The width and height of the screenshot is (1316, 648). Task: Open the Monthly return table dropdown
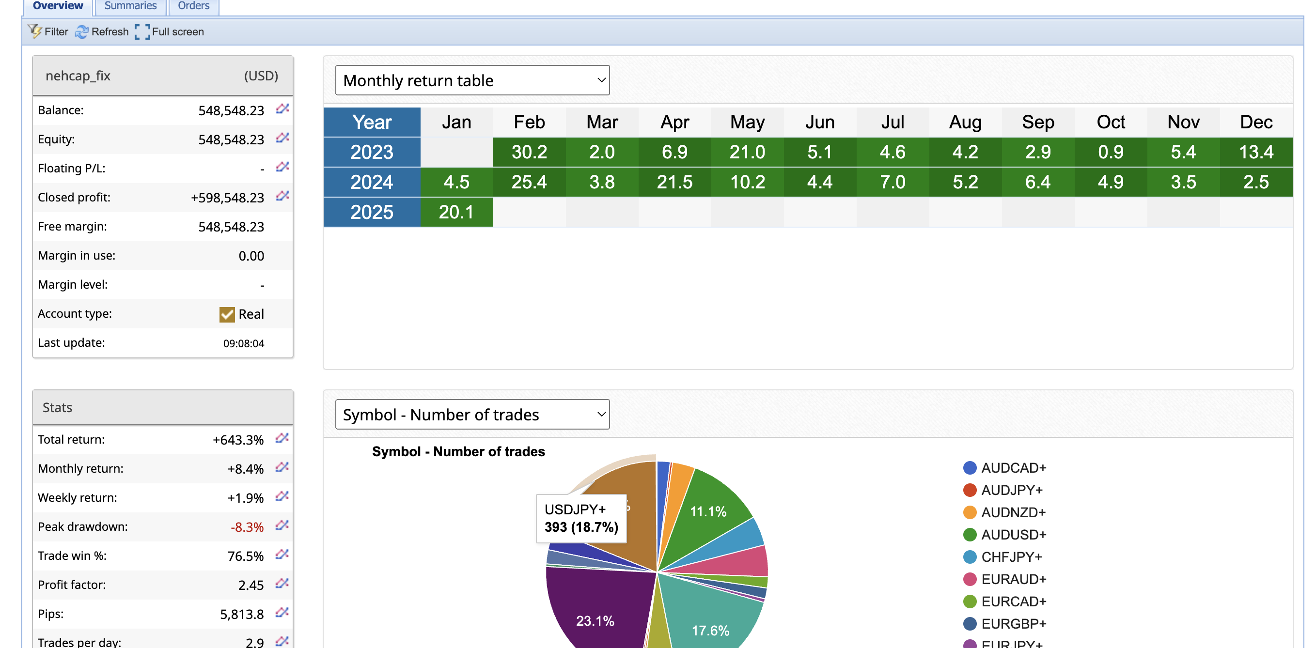coord(472,80)
